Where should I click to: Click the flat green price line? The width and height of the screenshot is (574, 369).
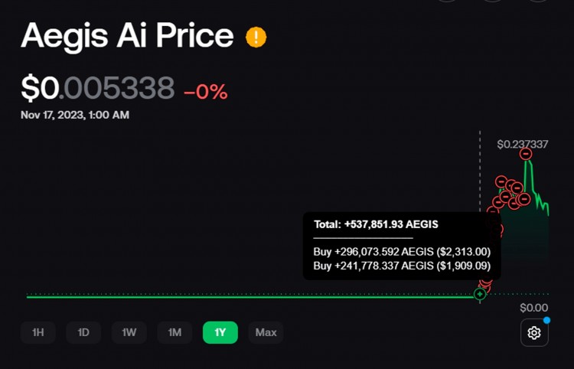pos(230,296)
